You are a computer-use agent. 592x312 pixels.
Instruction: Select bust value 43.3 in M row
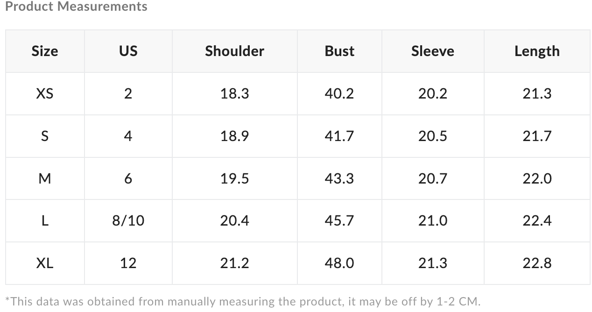339,178
